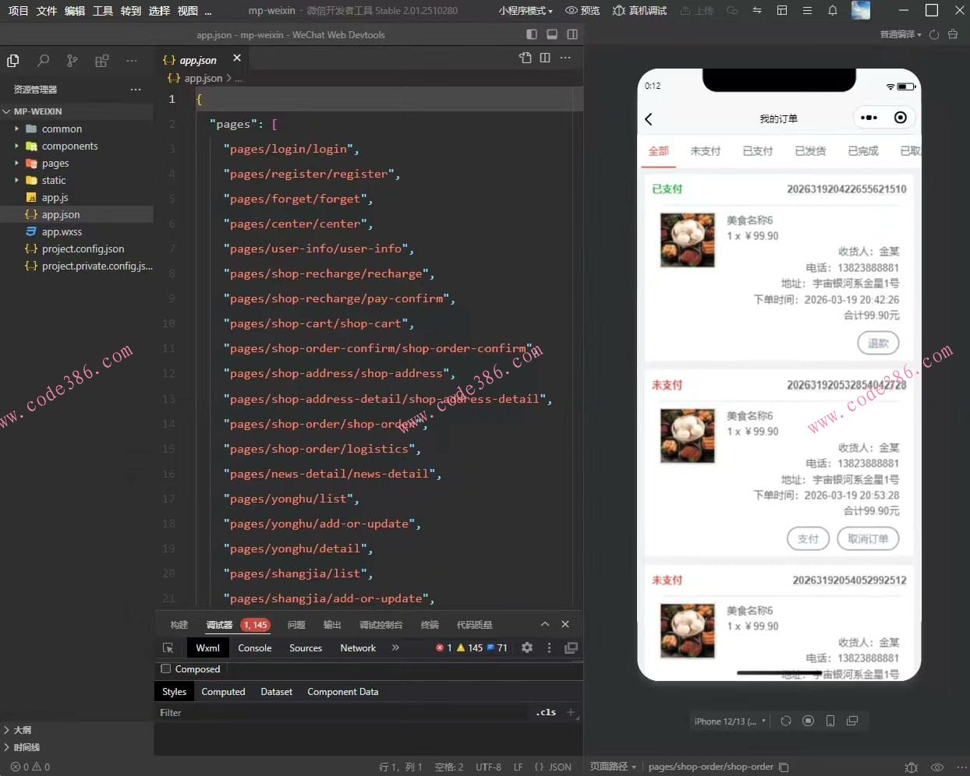
Task: Click the 取消订单 cancel order button
Action: tap(868, 538)
